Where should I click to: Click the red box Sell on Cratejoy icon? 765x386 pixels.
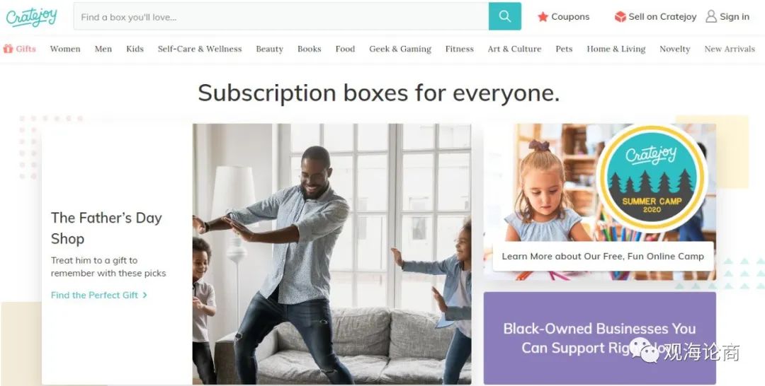click(x=620, y=17)
